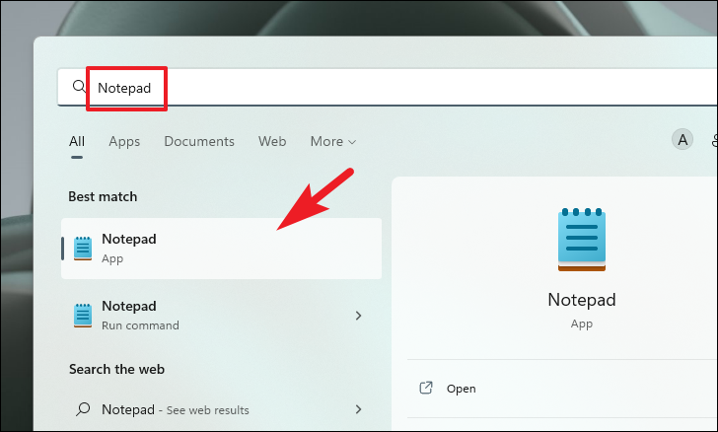Screen dimensions: 718x432
Task: Click the Notepad title in preview pane
Action: (x=582, y=300)
